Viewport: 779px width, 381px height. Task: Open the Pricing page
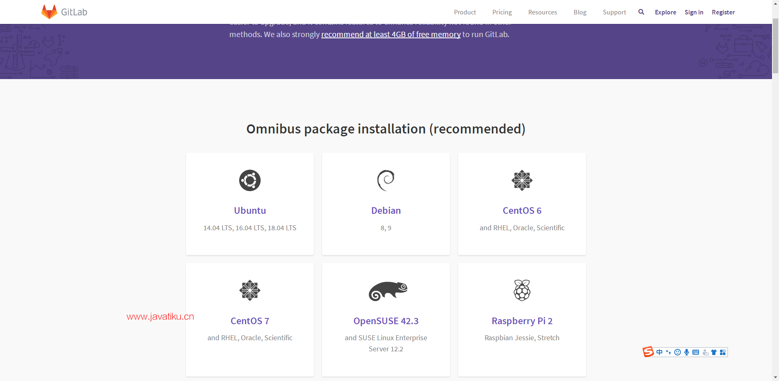click(502, 12)
